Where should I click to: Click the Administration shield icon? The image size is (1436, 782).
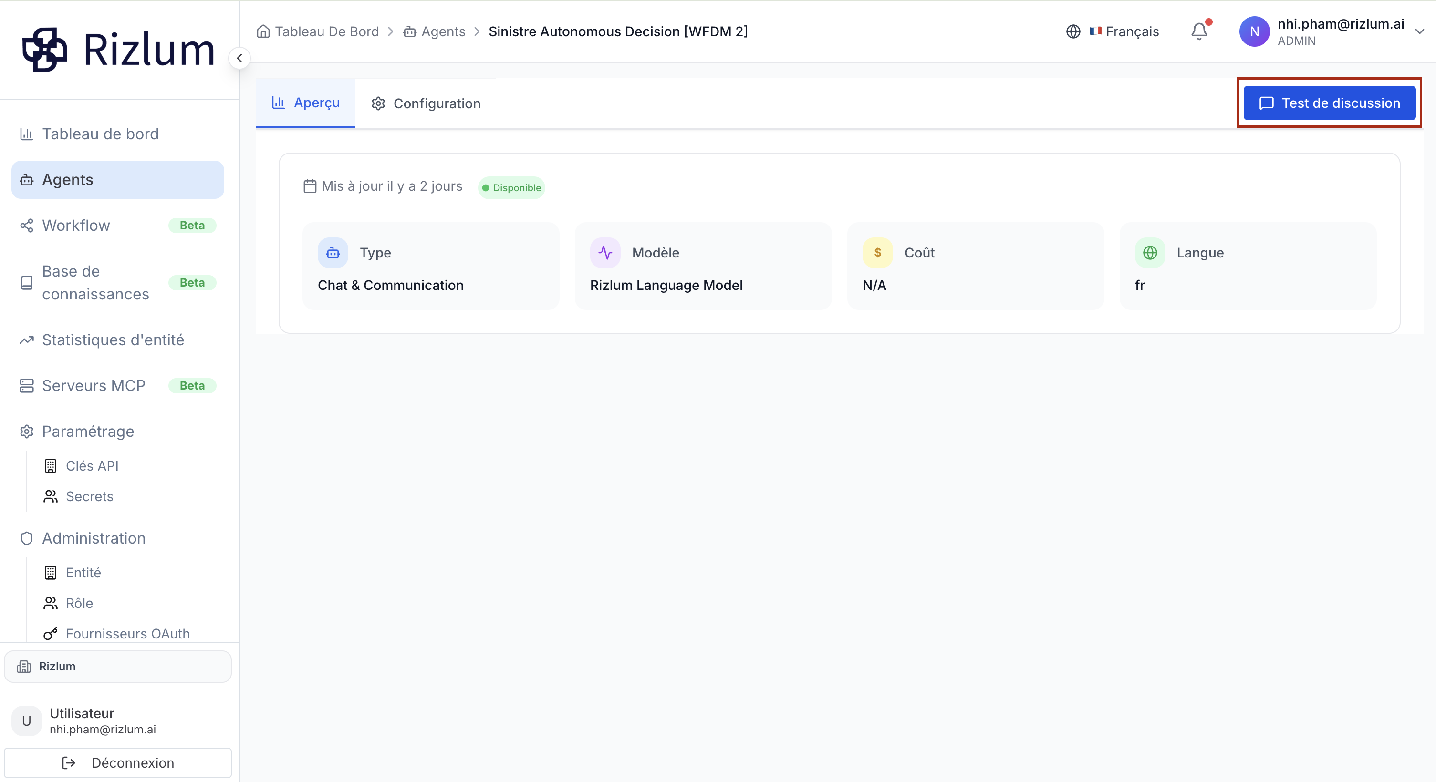click(27, 538)
